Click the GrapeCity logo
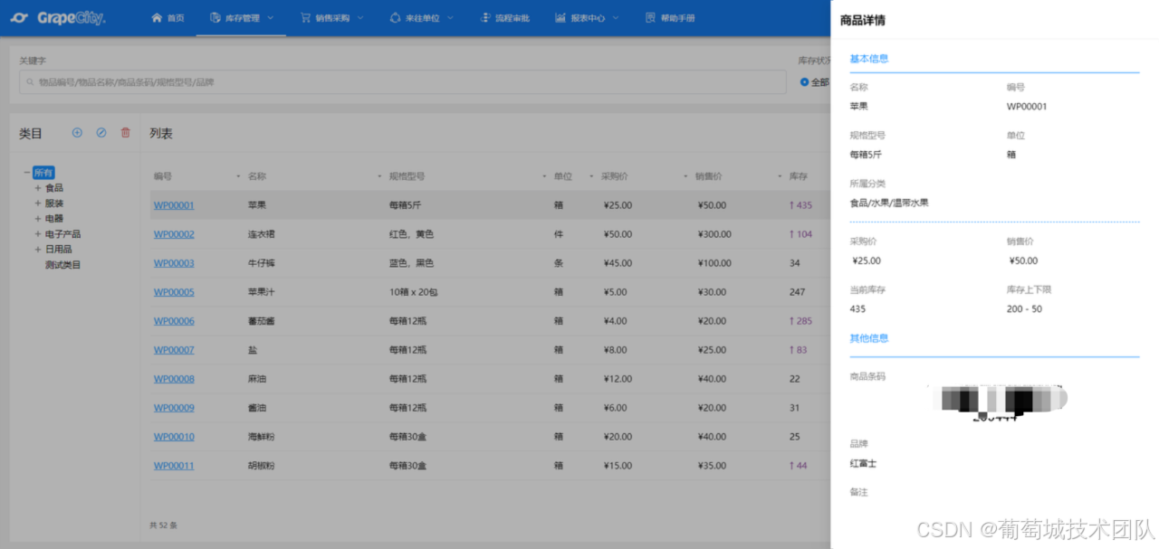The height and width of the screenshot is (549, 1159). click(x=58, y=17)
